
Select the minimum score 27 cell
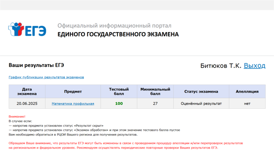pyautogui.click(x=155, y=104)
